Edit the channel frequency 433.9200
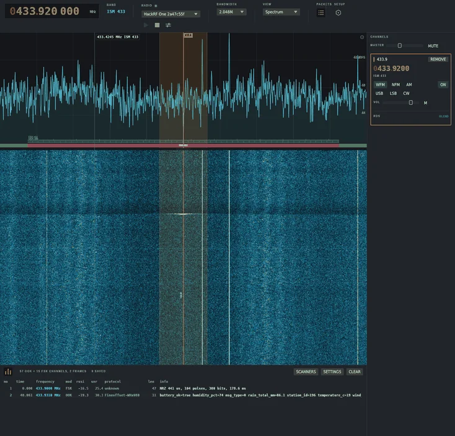The image size is (455, 436). click(x=391, y=68)
